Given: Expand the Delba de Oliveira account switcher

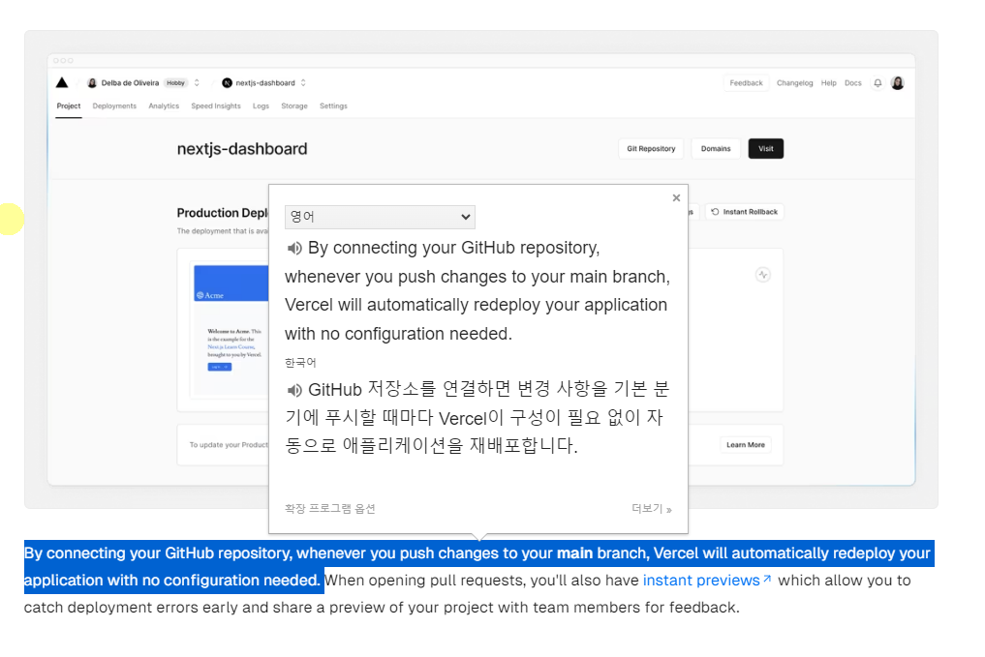Looking at the screenshot, I should point(197,83).
